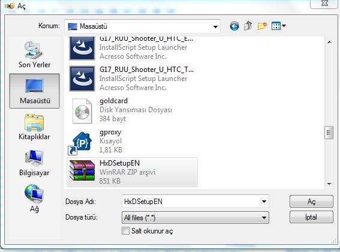Open Son Yerler in sidebar

(x=34, y=55)
